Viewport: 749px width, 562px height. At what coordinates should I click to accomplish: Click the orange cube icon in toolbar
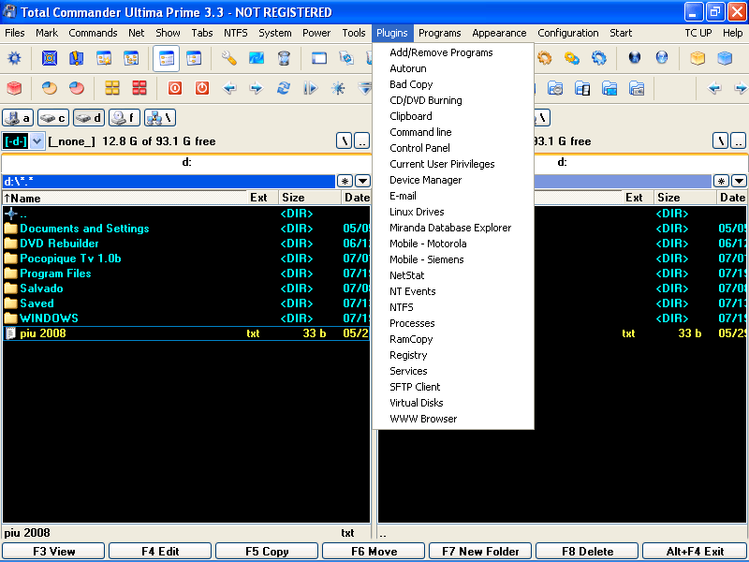[x=697, y=58]
